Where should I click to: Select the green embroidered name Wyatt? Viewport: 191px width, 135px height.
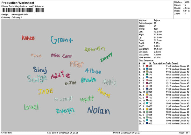pyautogui.click(x=87, y=99)
